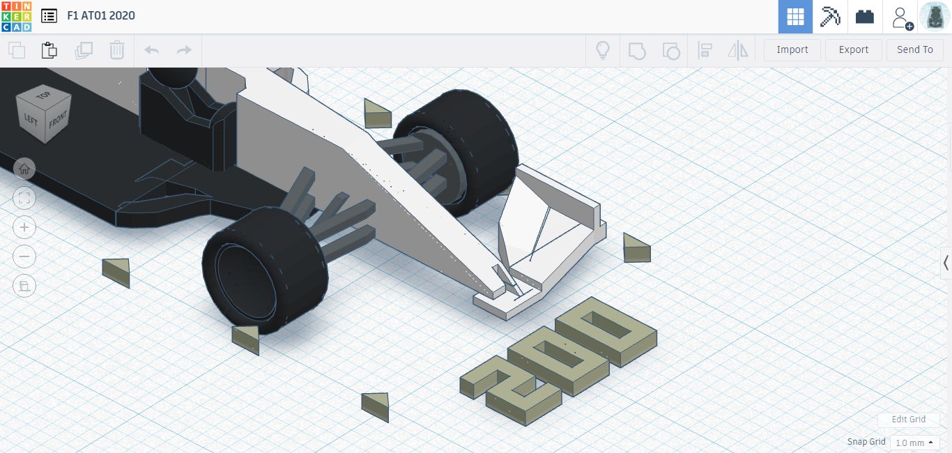Toggle show all with lightbulb icon
952x453 pixels.
603,50
